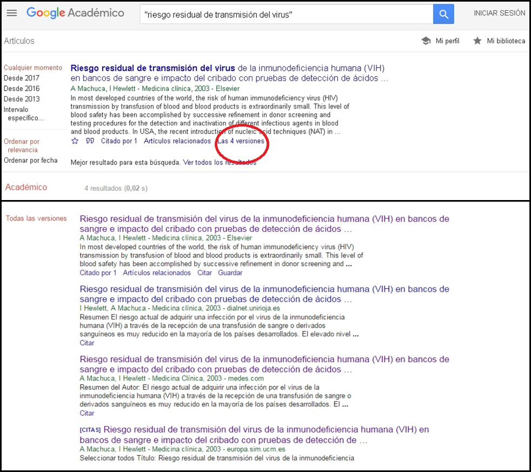Click Citar under the dialnet.unirioja.es version
This screenshot has width=531, height=472.
87,343
